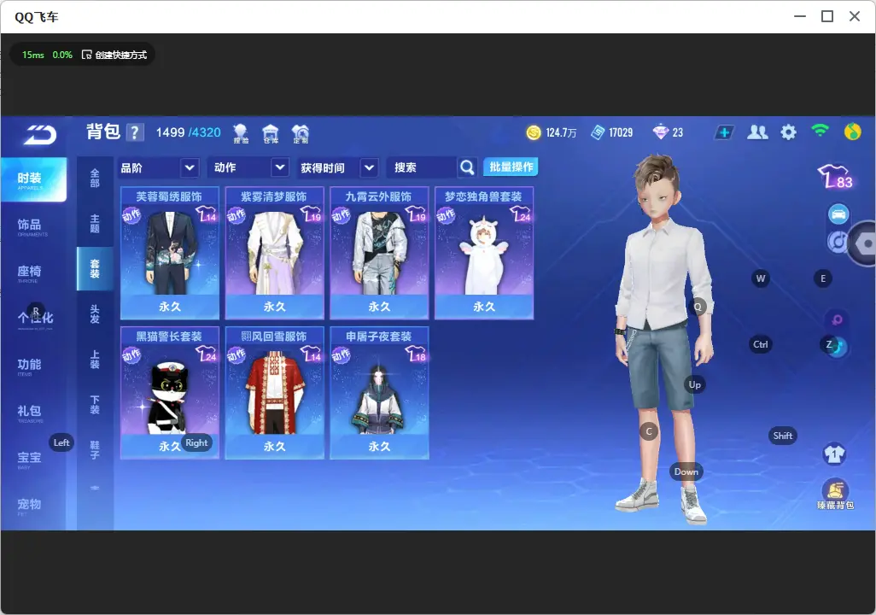Click the cyan gender icon under Z
The height and width of the screenshot is (615, 876).
coord(838,347)
